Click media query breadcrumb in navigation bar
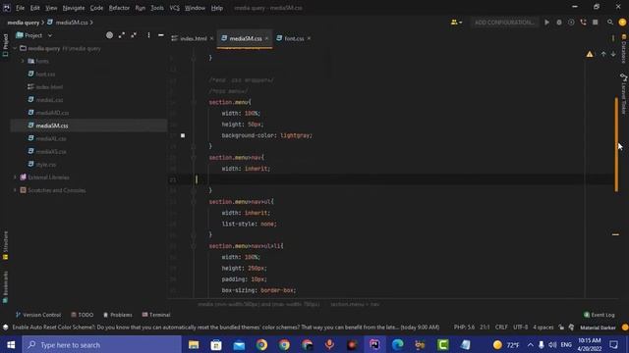629x353 pixels. tap(24, 23)
